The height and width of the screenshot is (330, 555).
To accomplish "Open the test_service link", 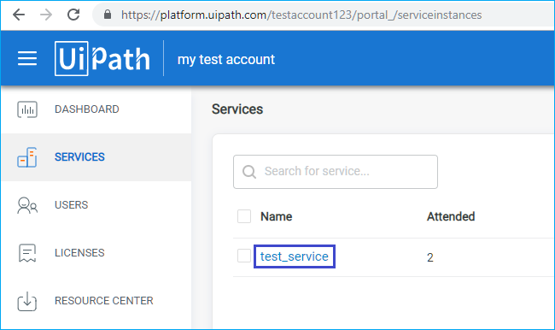I will point(295,256).
